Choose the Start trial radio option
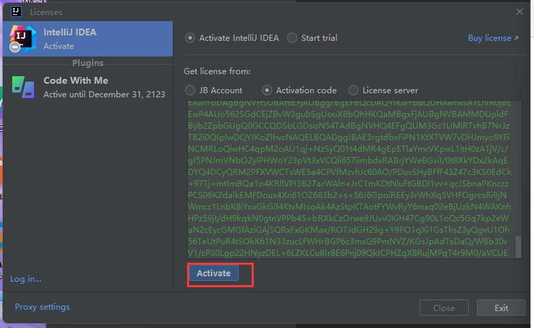This screenshot has width=534, height=328. pyautogui.click(x=292, y=38)
